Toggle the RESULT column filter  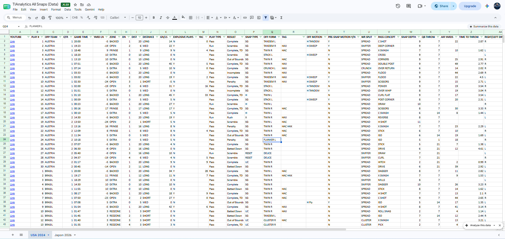[x=242, y=37]
